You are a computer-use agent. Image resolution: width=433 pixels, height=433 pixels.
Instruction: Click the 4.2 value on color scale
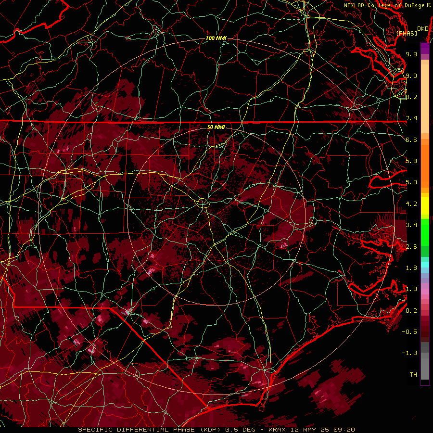tap(411, 204)
